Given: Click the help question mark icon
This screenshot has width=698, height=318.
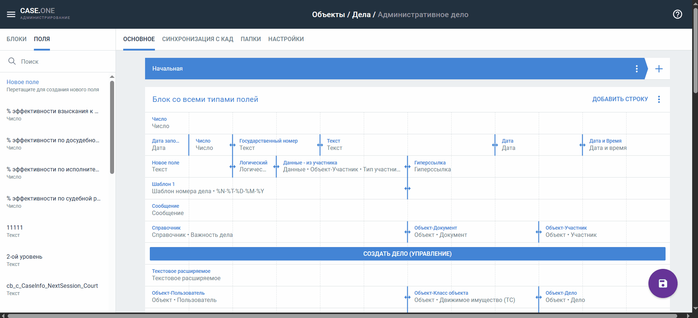Looking at the screenshot, I should coord(677,15).
